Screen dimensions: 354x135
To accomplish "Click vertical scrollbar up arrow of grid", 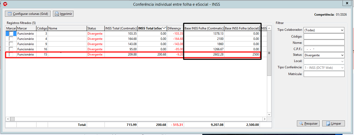I will (x=269, y=28).
